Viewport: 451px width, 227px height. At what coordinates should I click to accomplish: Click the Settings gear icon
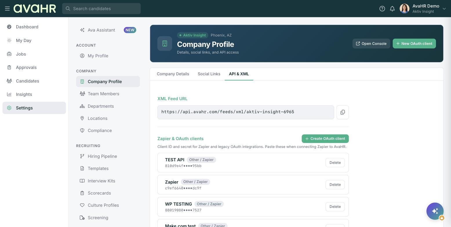coord(9,108)
